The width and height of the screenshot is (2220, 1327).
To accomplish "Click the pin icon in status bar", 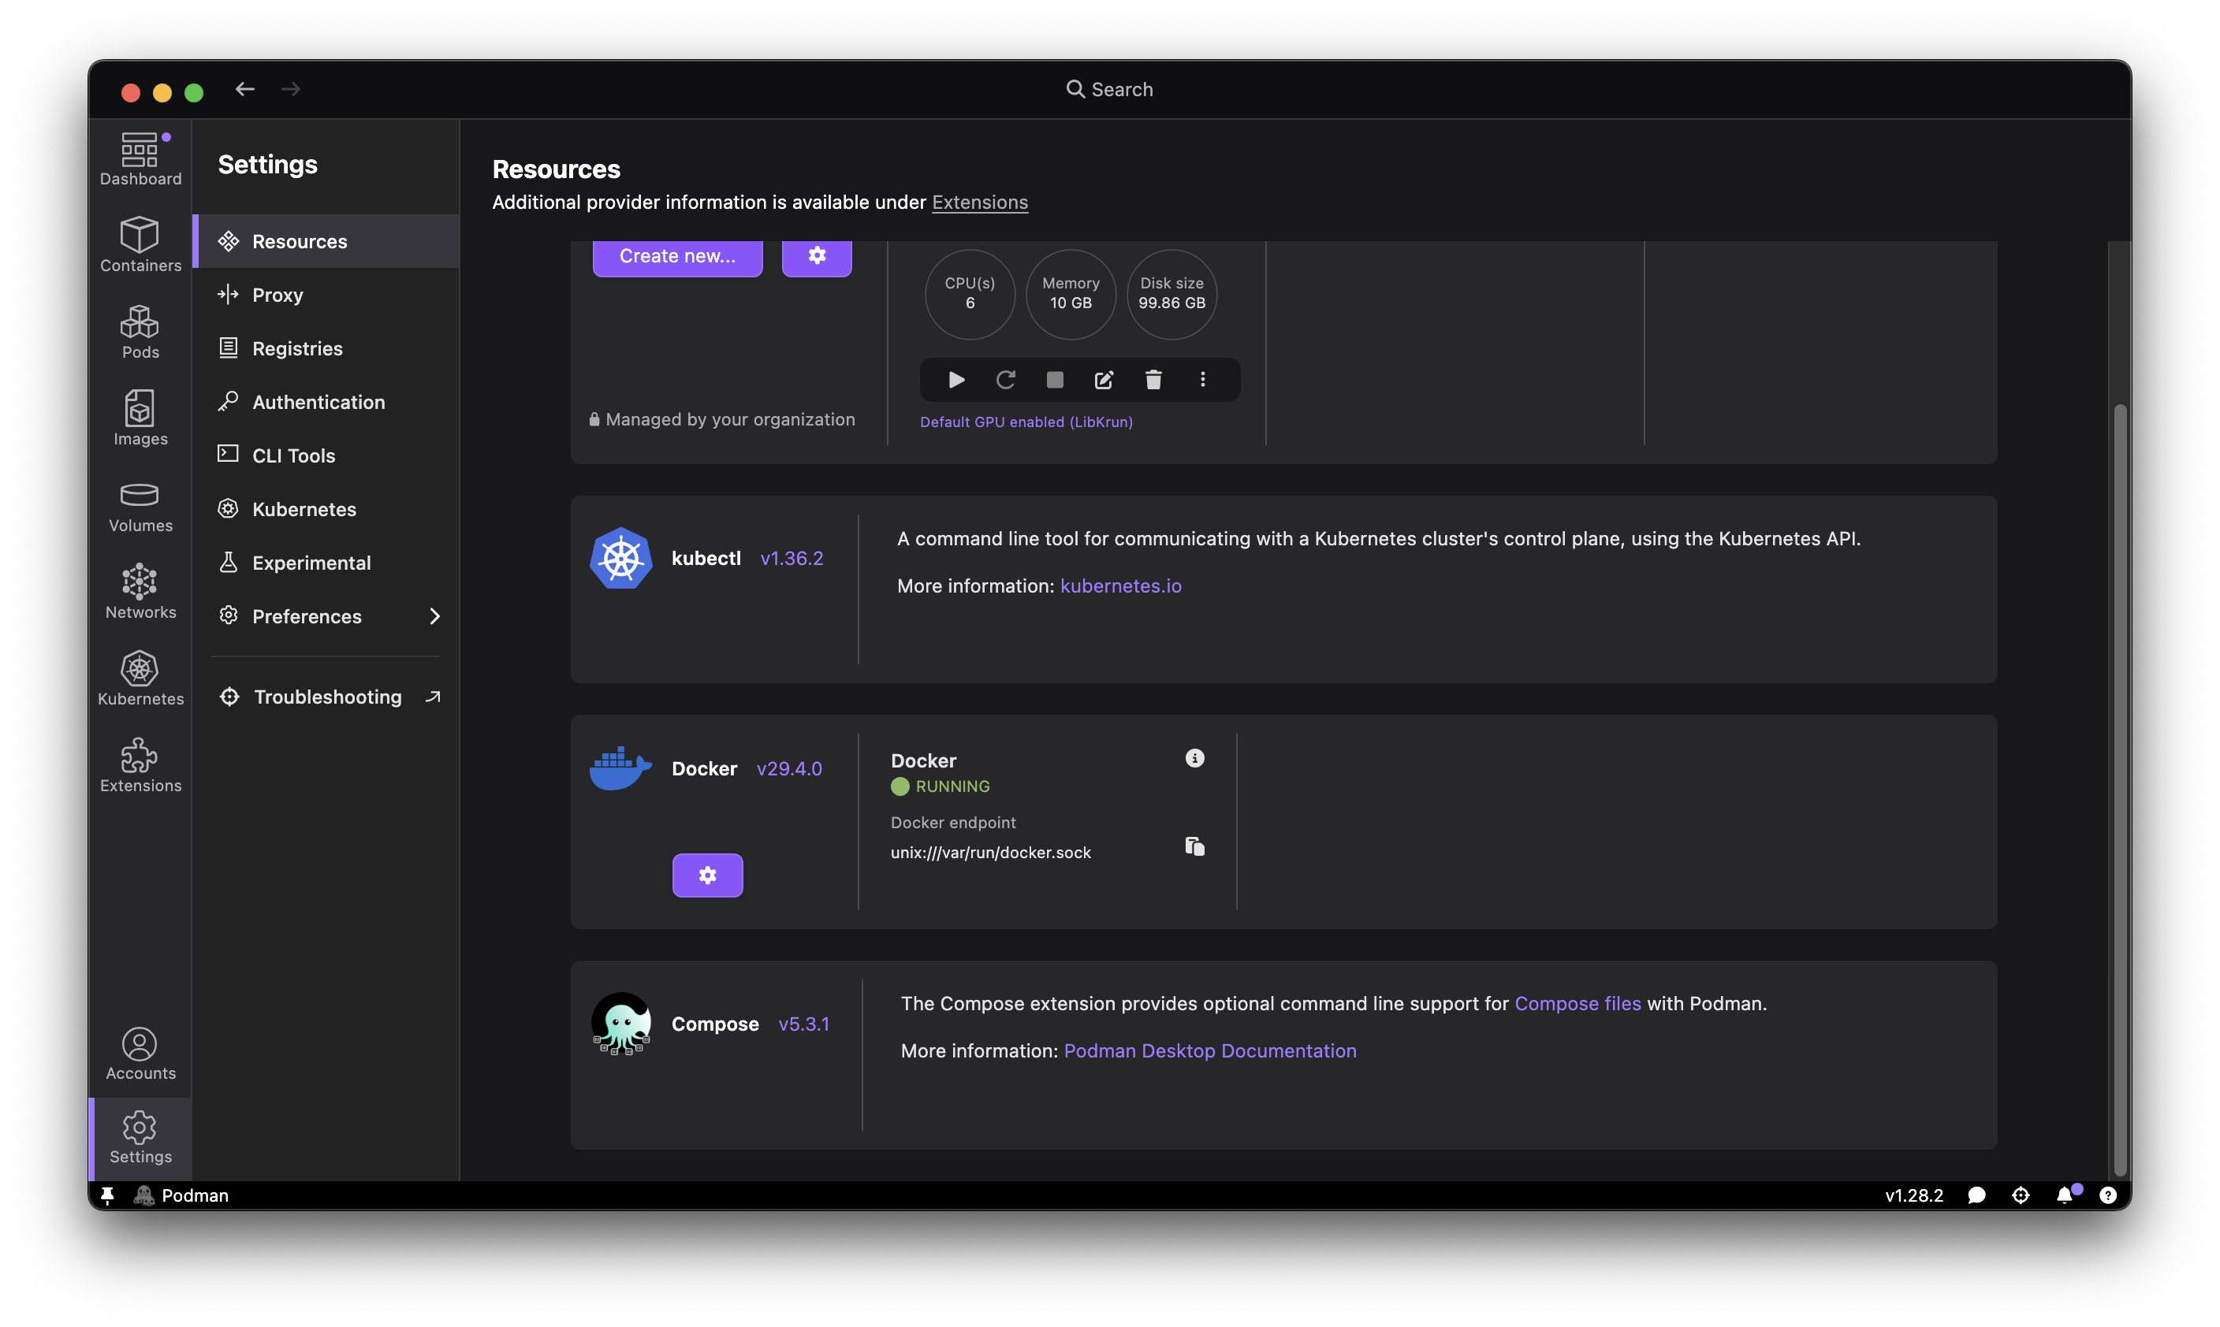I will [x=107, y=1195].
